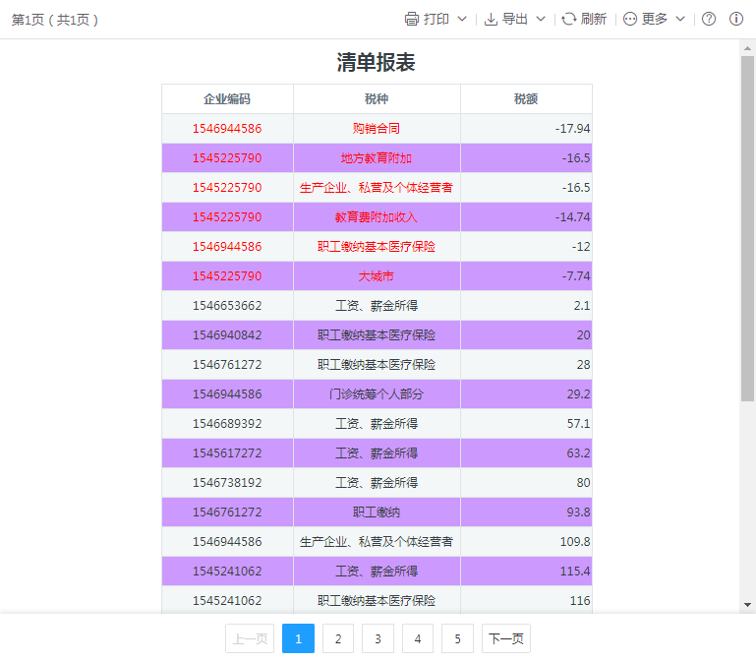Click the 税额 column header

526,99
